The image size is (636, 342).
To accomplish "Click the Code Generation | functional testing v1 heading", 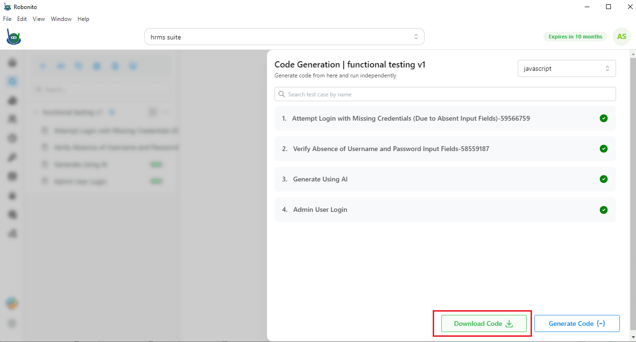I will coord(350,65).
